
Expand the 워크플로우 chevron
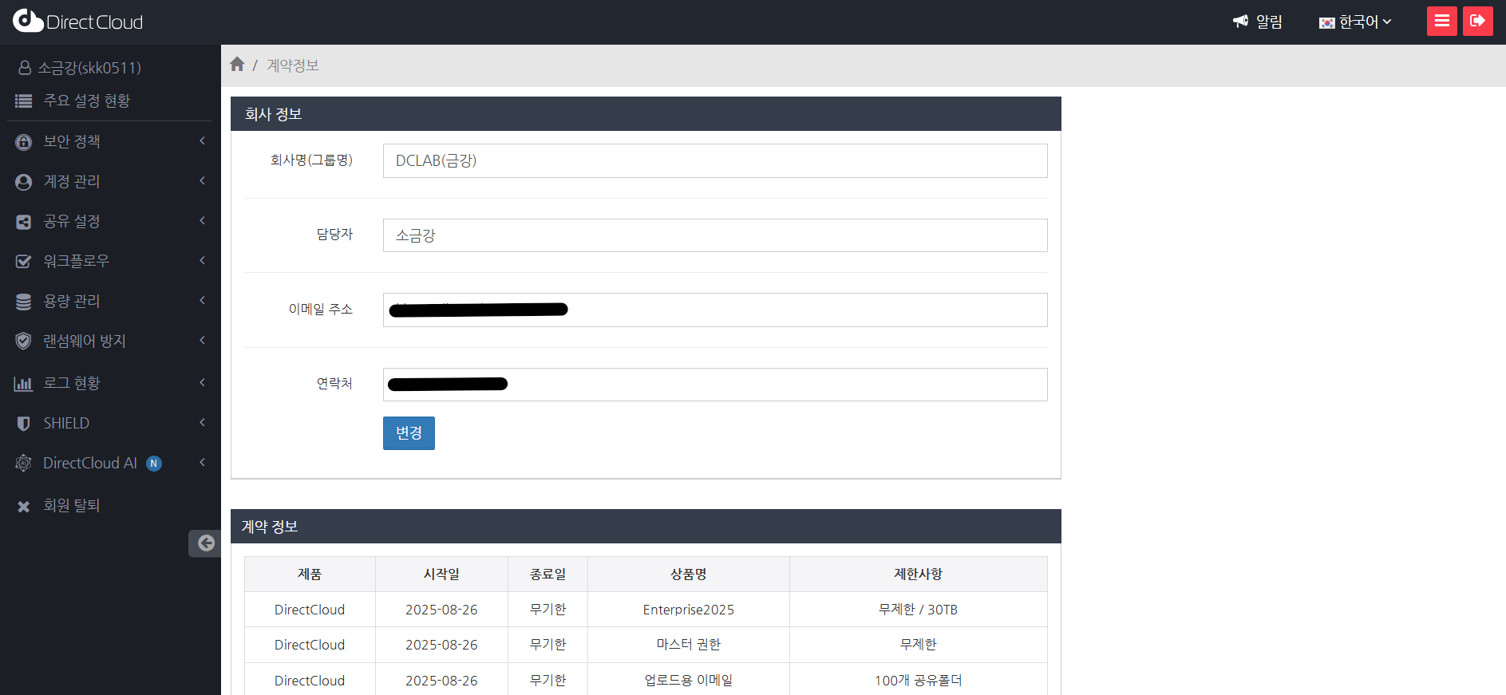pos(203,261)
